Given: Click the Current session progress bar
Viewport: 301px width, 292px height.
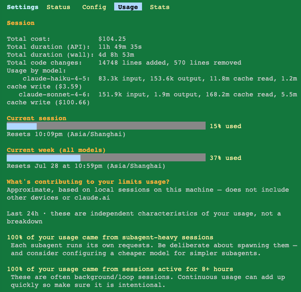Looking at the screenshot, I should pyautogui.click(x=106, y=126).
